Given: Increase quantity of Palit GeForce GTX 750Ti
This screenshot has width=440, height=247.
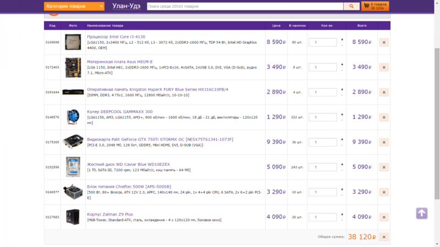Looking at the screenshot, I should tap(342, 139).
